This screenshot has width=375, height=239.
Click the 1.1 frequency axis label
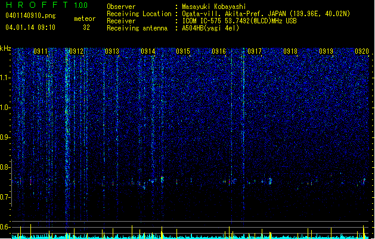5,78
